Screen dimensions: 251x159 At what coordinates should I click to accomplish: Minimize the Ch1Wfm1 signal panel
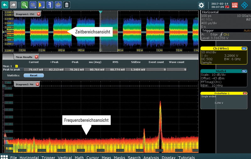point(244,49)
